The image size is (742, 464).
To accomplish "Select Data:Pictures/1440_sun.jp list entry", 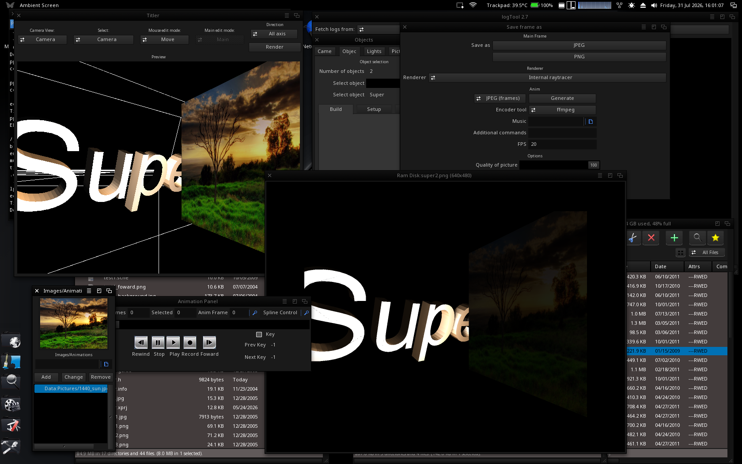I will click(x=71, y=388).
